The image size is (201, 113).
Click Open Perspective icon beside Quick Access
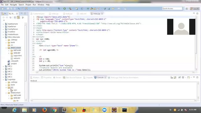point(187,9)
